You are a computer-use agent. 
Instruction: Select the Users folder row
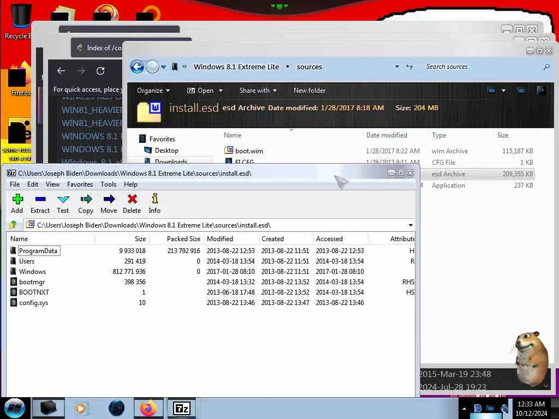point(210,261)
